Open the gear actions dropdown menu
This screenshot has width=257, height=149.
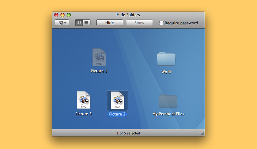click(x=62, y=23)
